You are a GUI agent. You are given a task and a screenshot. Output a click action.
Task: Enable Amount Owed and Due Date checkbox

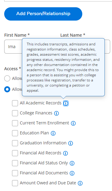[15, 183]
